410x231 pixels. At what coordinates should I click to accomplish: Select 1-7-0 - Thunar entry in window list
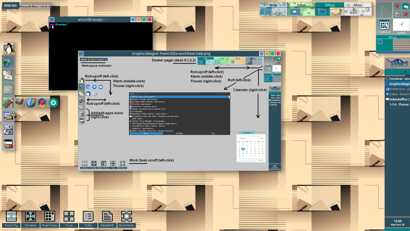click(397, 104)
